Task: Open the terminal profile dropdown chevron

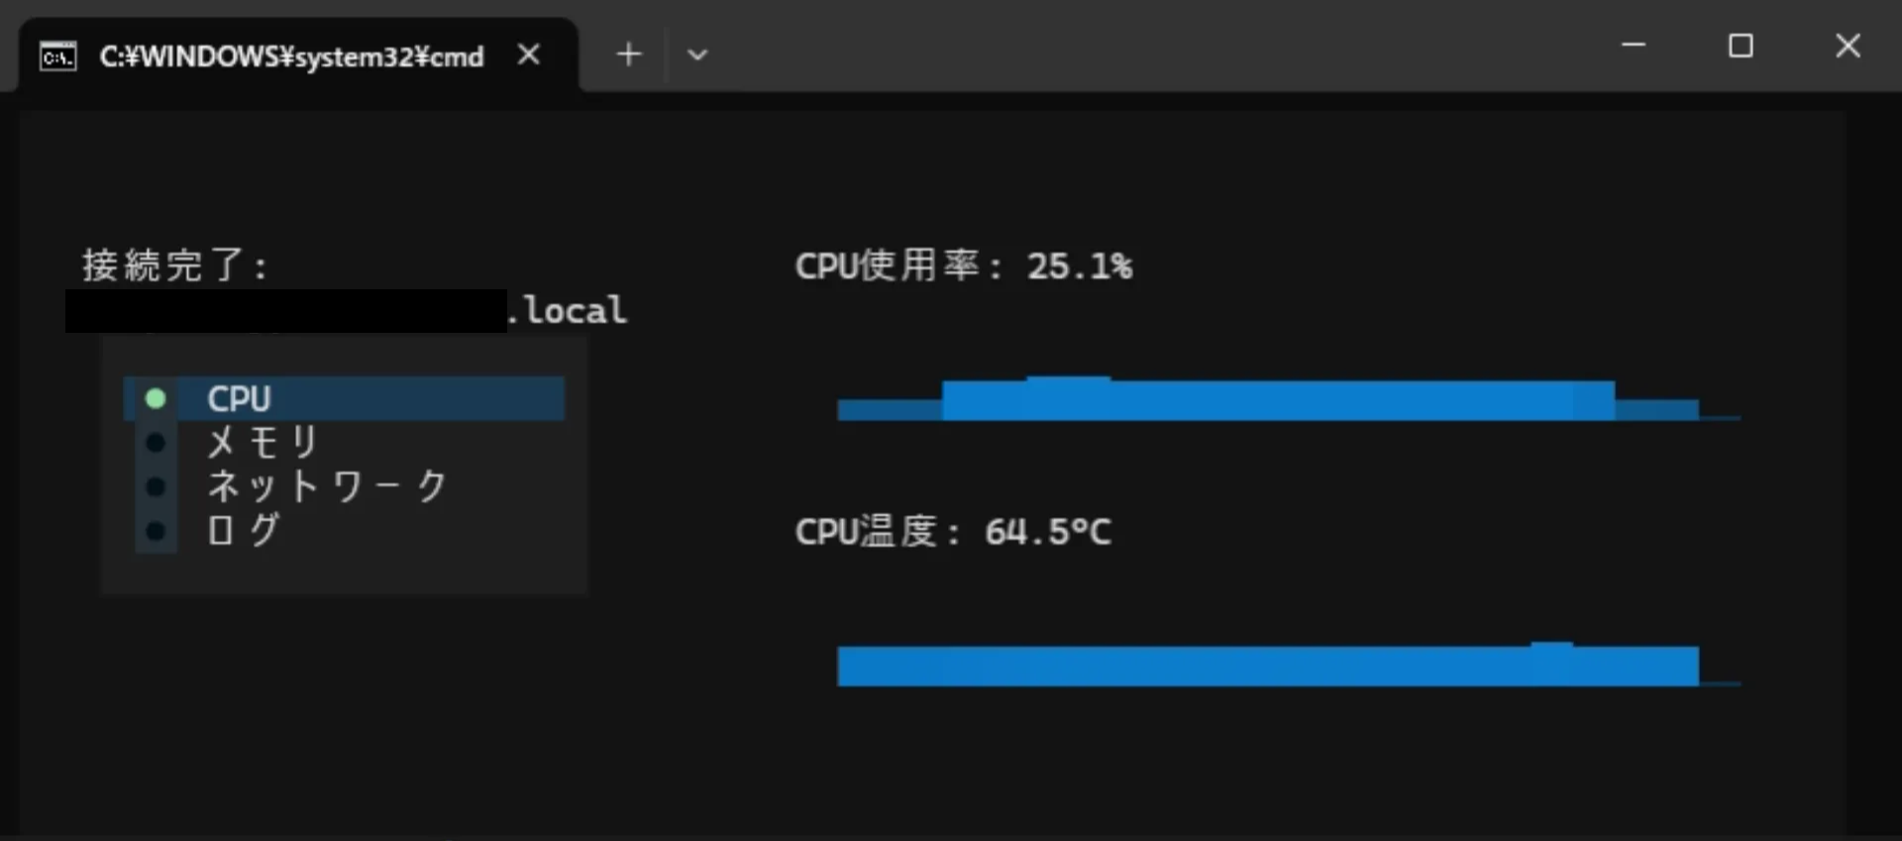Action: pyautogui.click(x=697, y=55)
